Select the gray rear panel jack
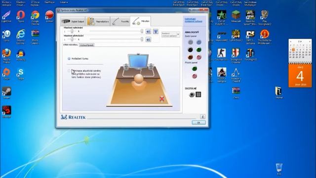 pos(190,42)
